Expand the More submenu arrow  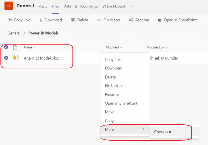pos(143,129)
